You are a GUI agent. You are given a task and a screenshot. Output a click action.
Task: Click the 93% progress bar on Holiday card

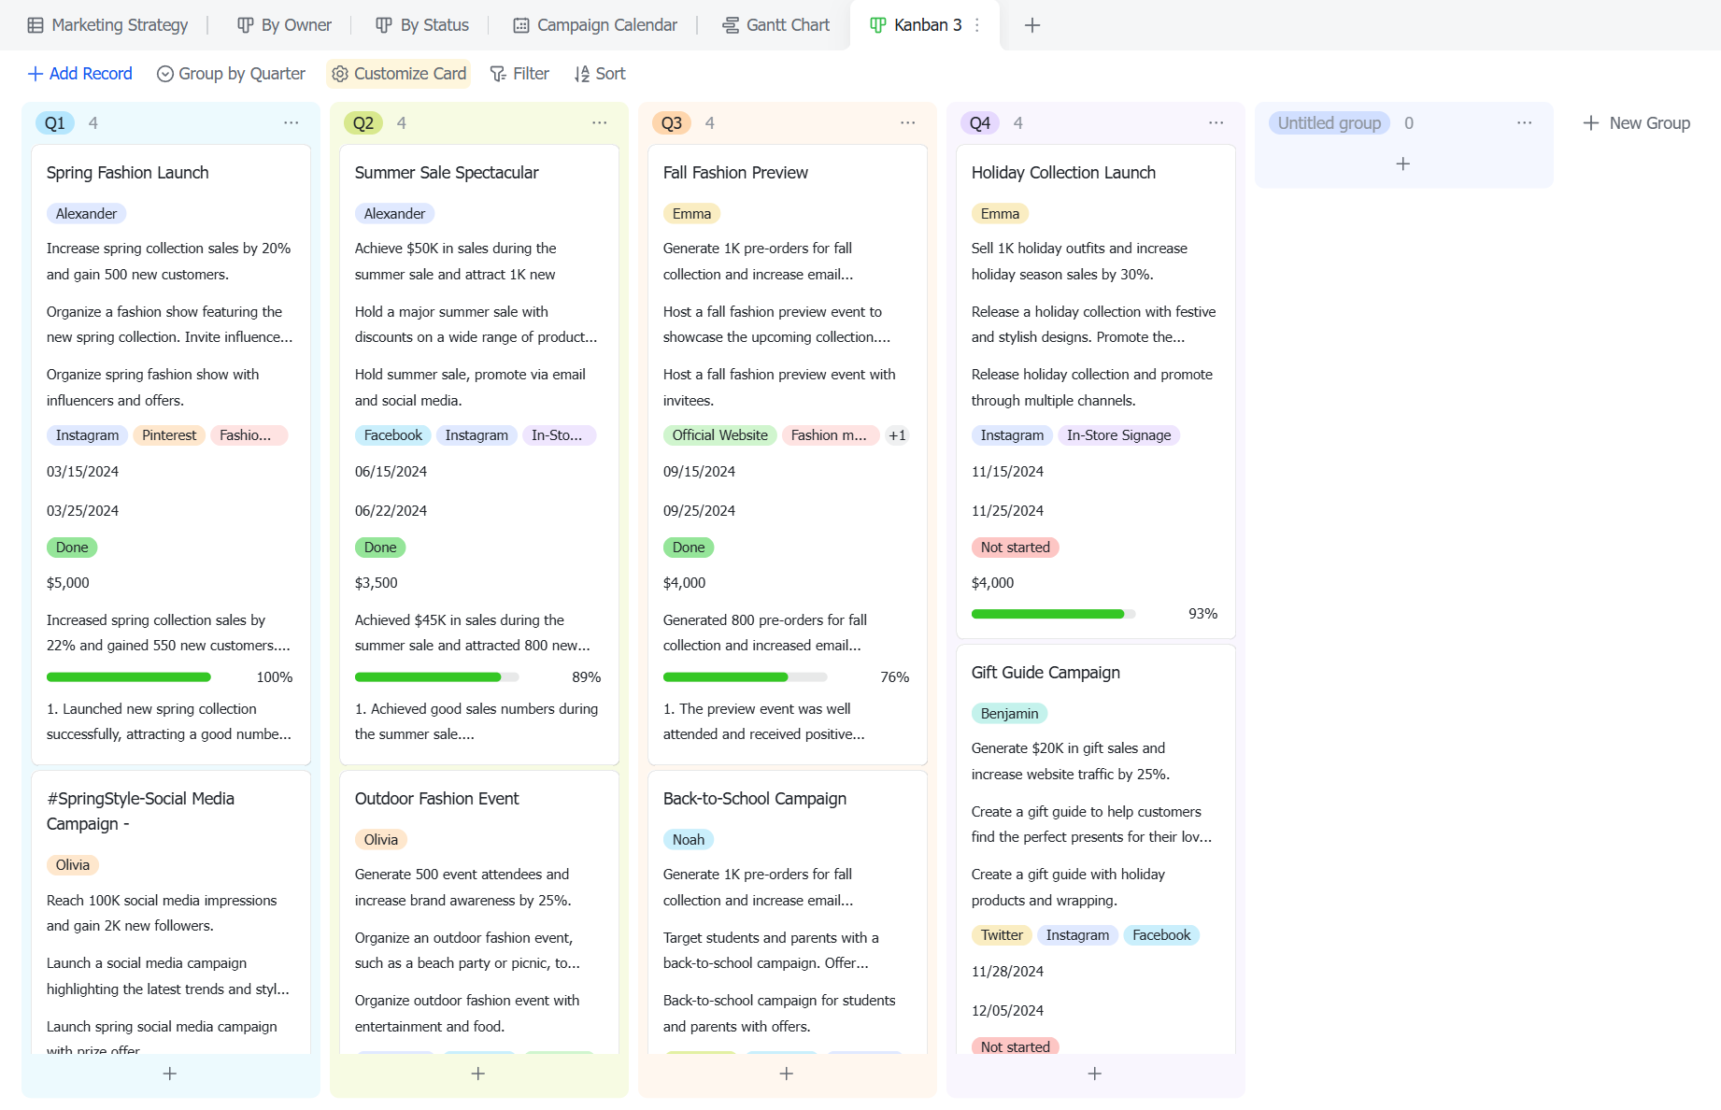click(x=1054, y=614)
